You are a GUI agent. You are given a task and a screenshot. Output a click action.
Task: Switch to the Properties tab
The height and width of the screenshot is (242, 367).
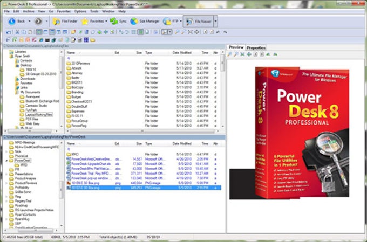pyautogui.click(x=256, y=47)
